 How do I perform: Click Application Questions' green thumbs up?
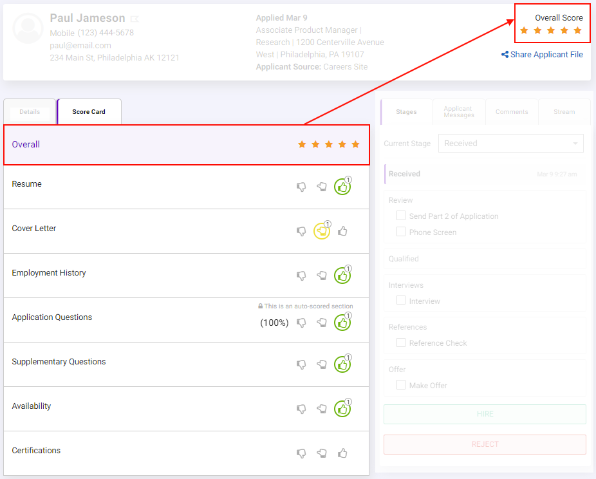click(x=342, y=323)
